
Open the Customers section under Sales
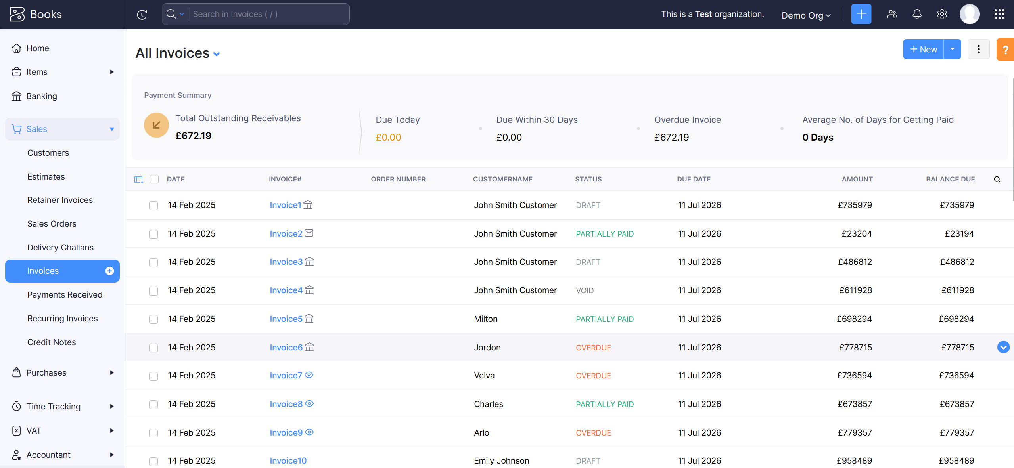click(48, 153)
